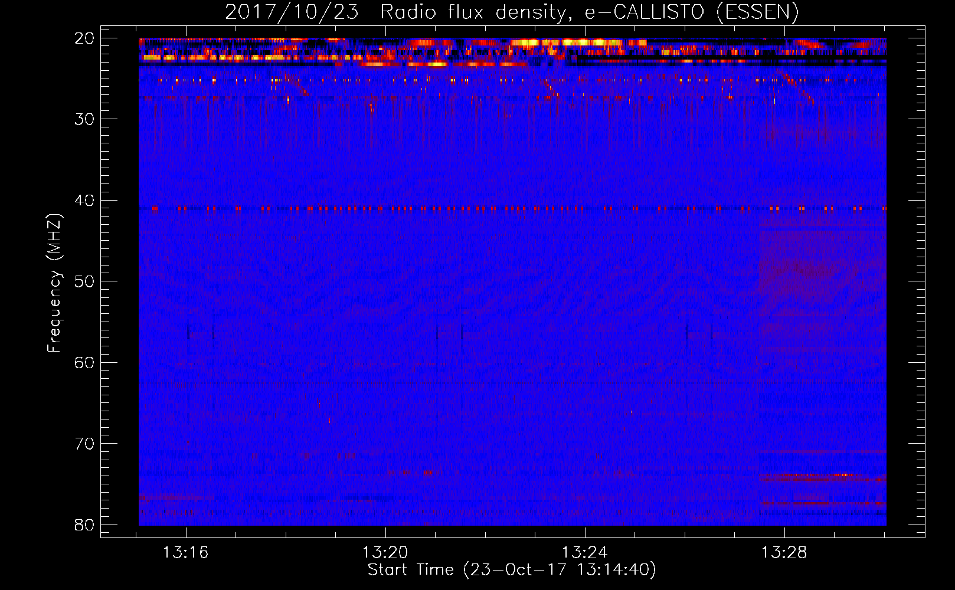Click the 13:28 time tick label

[784, 553]
